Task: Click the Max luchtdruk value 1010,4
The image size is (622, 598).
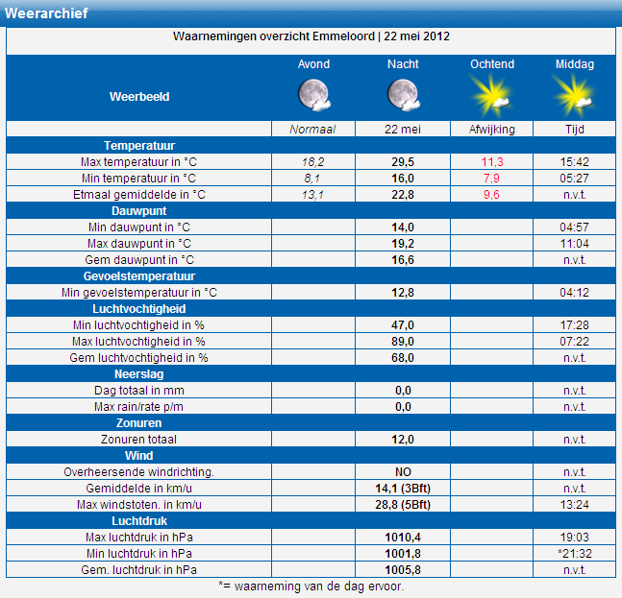Action: pyautogui.click(x=403, y=538)
